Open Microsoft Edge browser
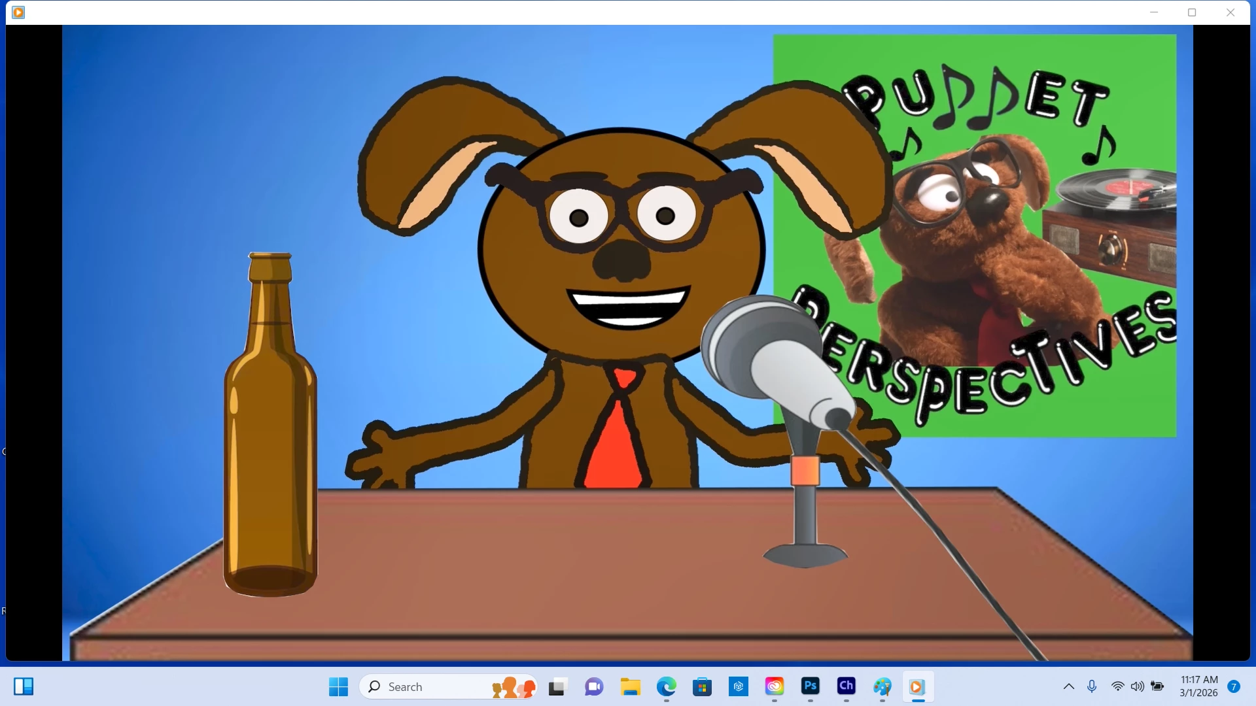Viewport: 1256px width, 706px height. pyautogui.click(x=666, y=686)
